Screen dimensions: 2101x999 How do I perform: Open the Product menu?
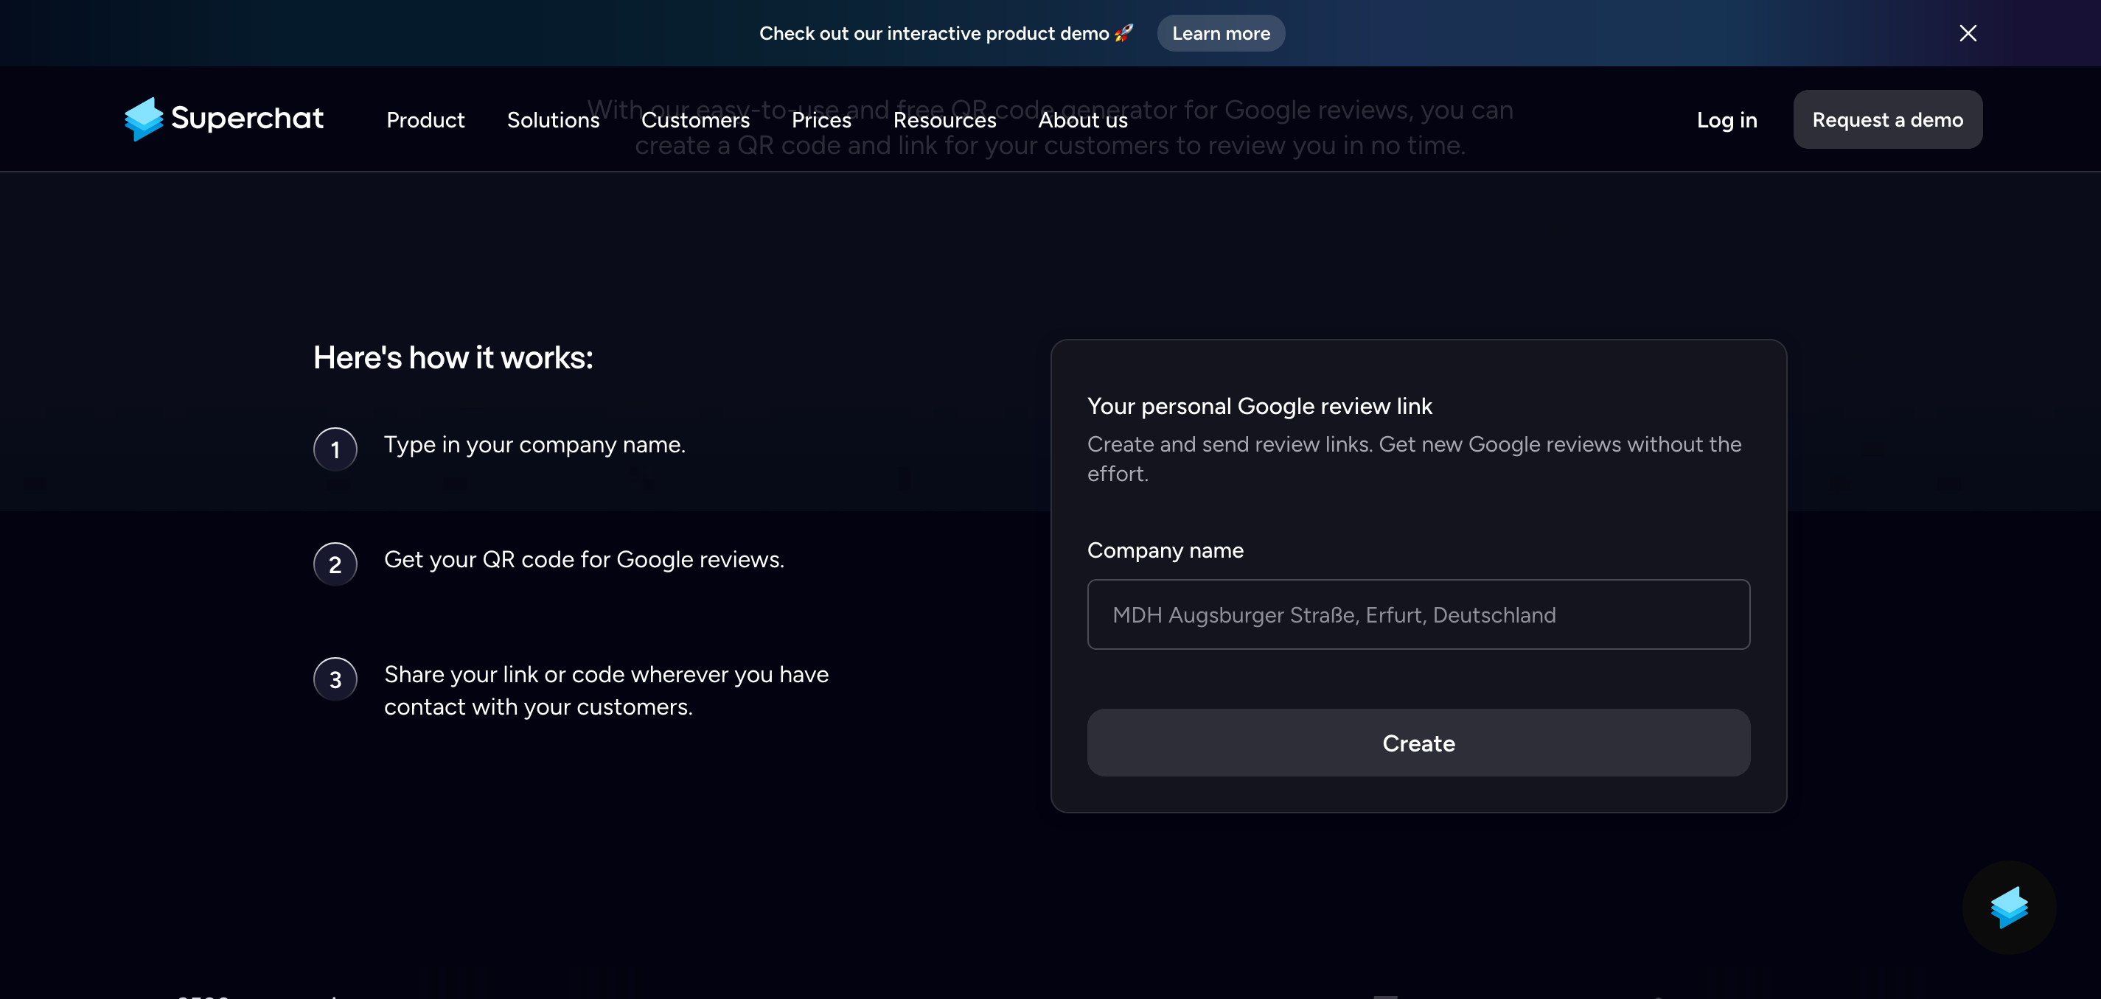pos(425,120)
